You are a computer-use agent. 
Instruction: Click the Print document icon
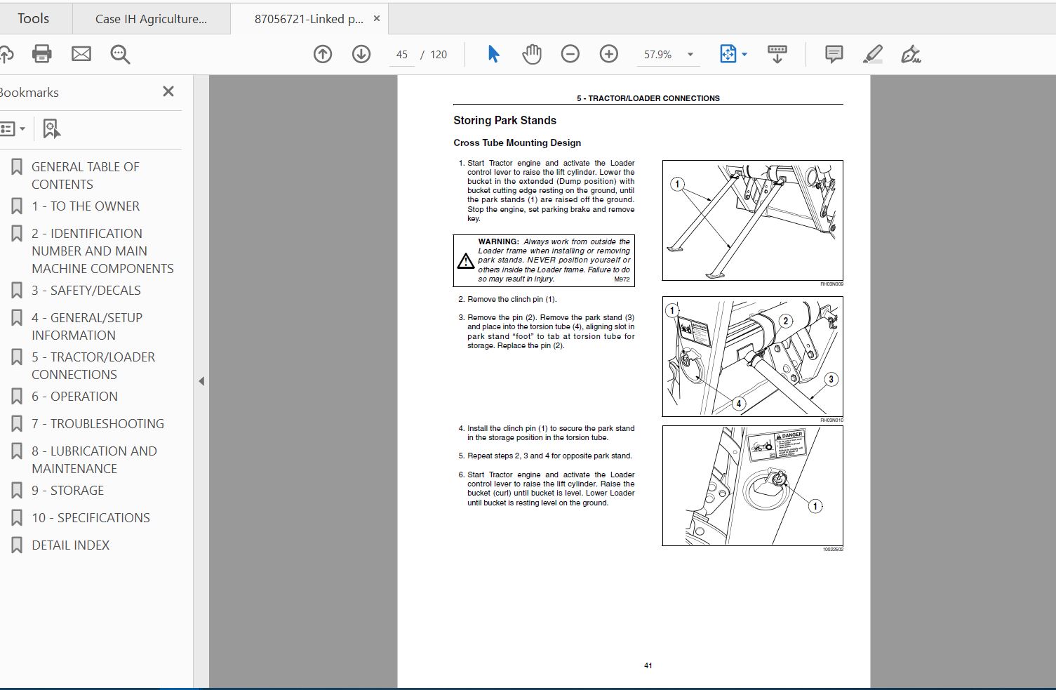[x=41, y=53]
